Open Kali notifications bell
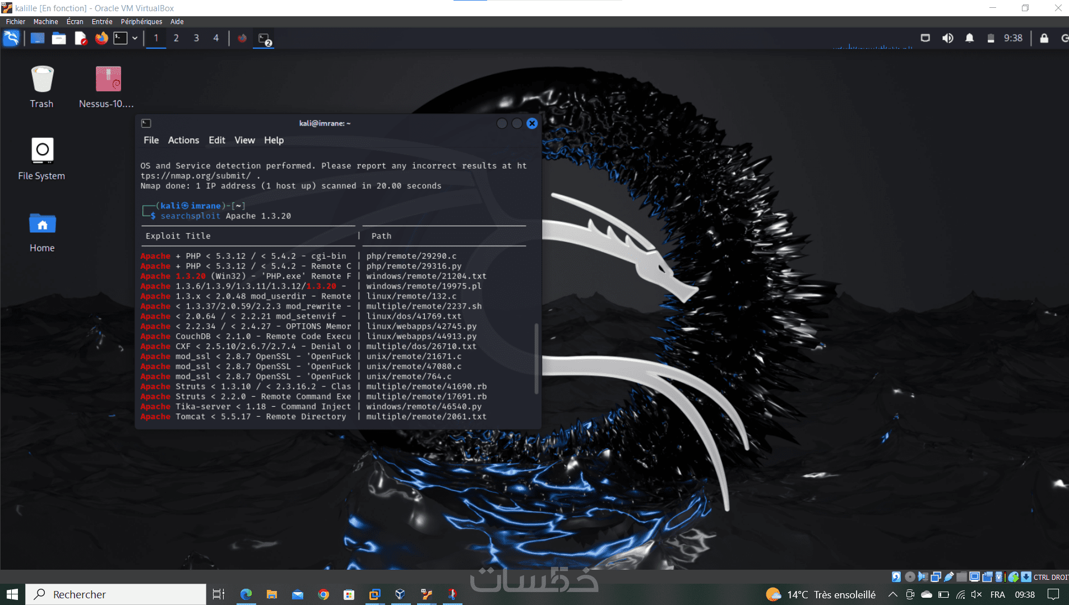This screenshot has height=605, width=1069. click(x=969, y=38)
